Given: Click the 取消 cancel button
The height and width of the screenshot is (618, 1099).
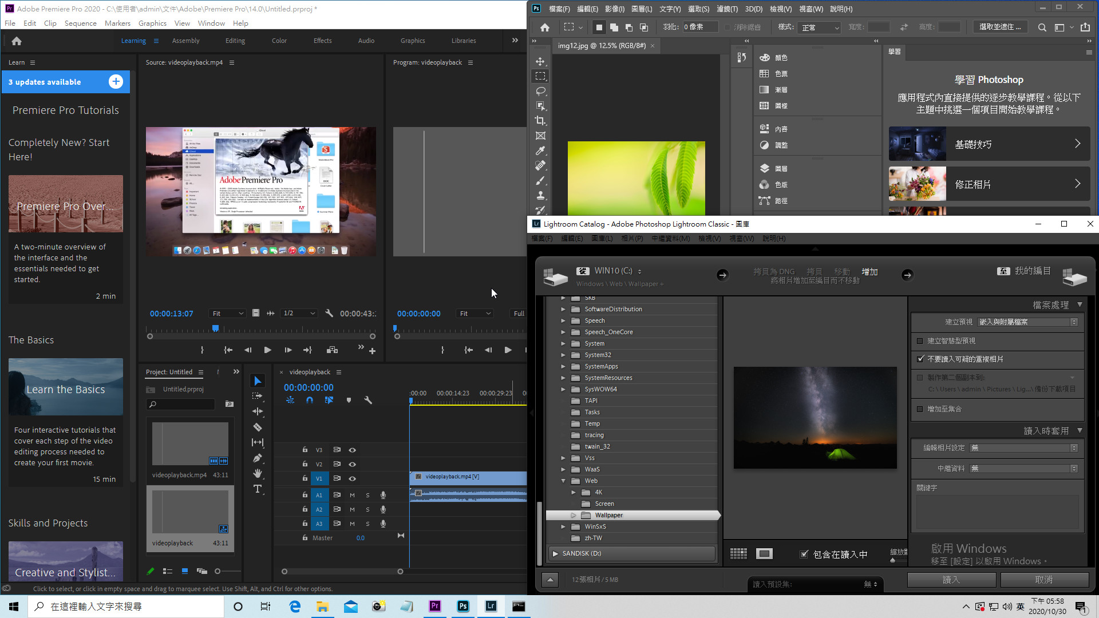Looking at the screenshot, I should point(1043,580).
